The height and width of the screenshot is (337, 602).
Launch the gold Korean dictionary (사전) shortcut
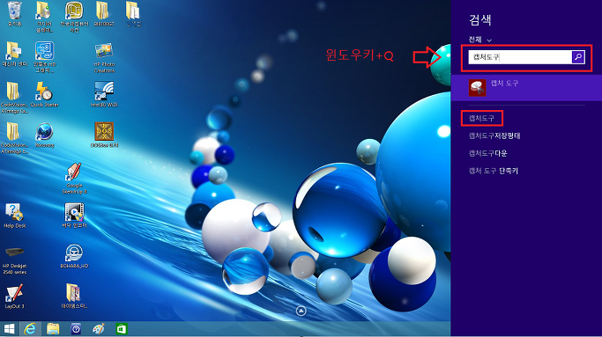pos(74,11)
